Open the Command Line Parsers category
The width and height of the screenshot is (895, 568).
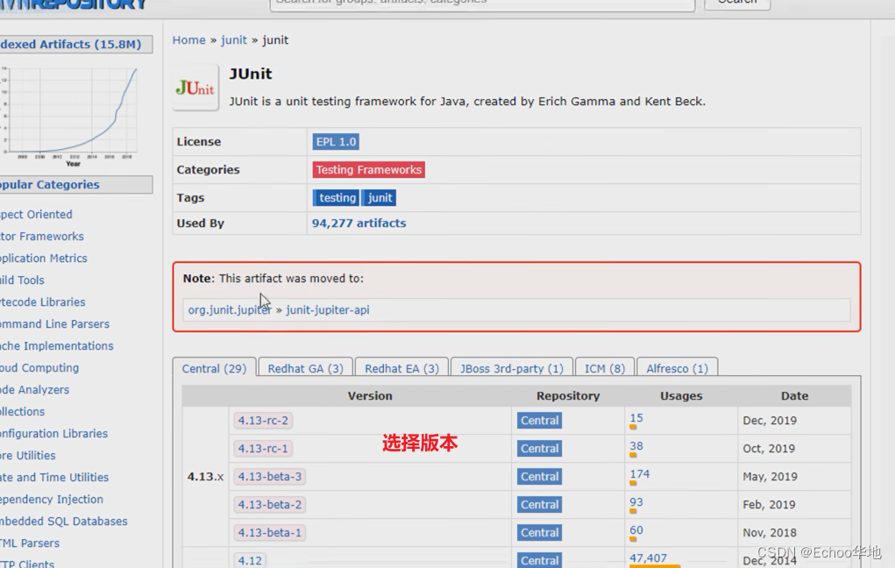(x=55, y=324)
